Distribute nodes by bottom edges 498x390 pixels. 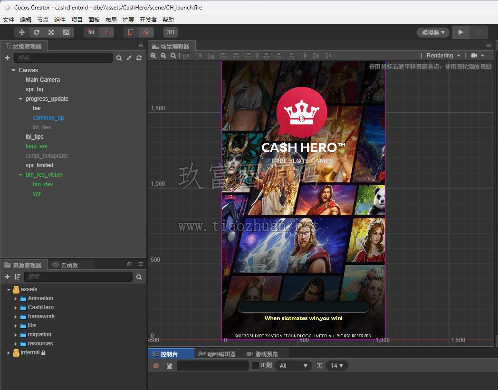(291, 56)
